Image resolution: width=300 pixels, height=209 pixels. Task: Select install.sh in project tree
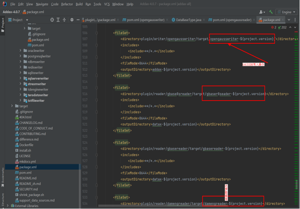pyautogui.click(x=25, y=151)
